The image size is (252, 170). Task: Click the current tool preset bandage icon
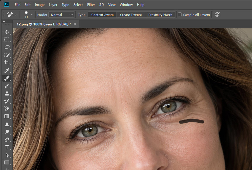(x=10, y=15)
